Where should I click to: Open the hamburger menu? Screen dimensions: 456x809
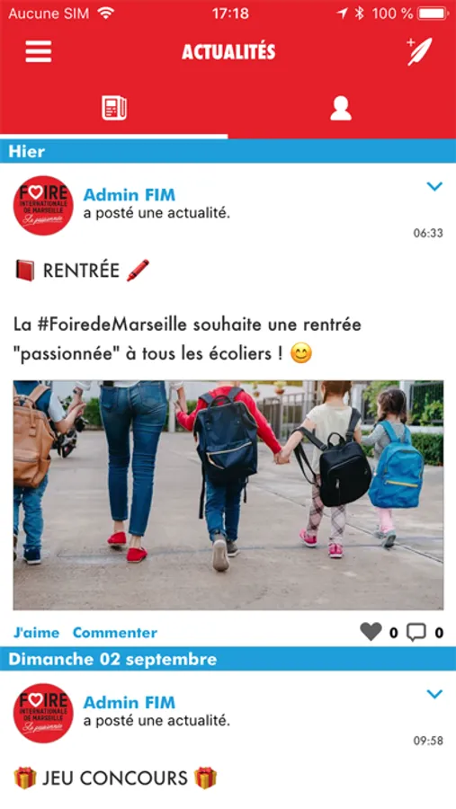(38, 51)
